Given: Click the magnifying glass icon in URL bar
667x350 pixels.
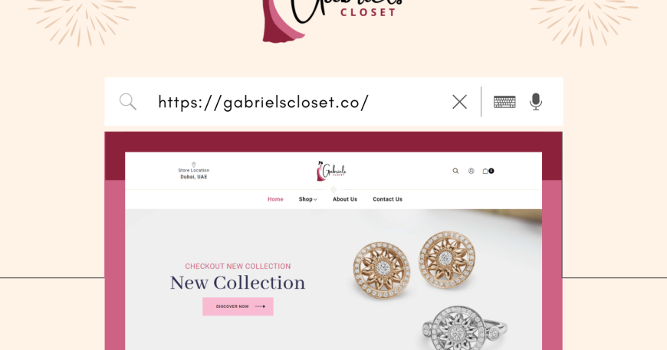Looking at the screenshot, I should coord(127,102).
